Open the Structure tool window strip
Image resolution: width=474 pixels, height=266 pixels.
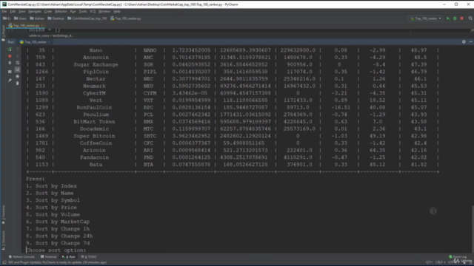click(x=3, y=241)
